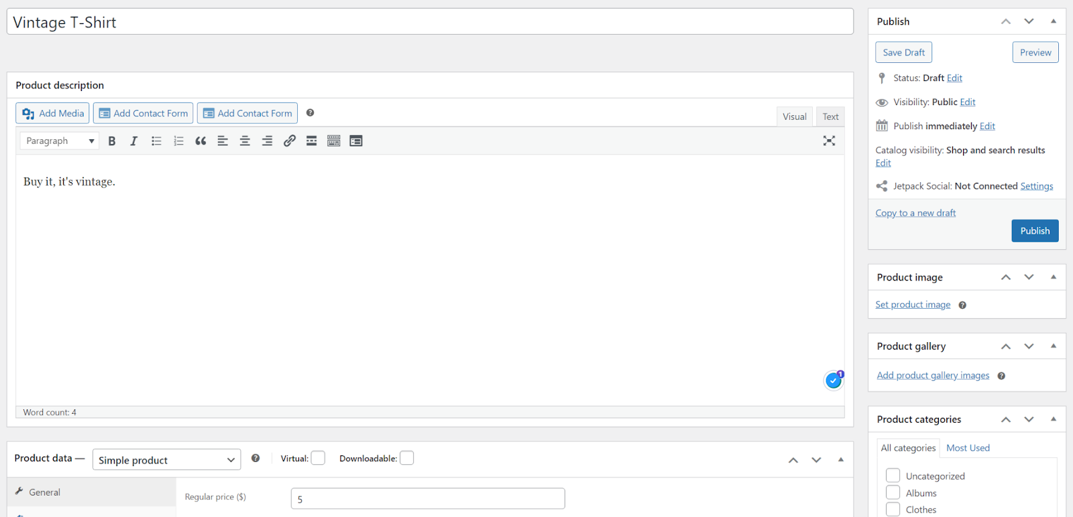Image resolution: width=1073 pixels, height=517 pixels.
Task: Edit the Visibility setting
Action: (968, 102)
